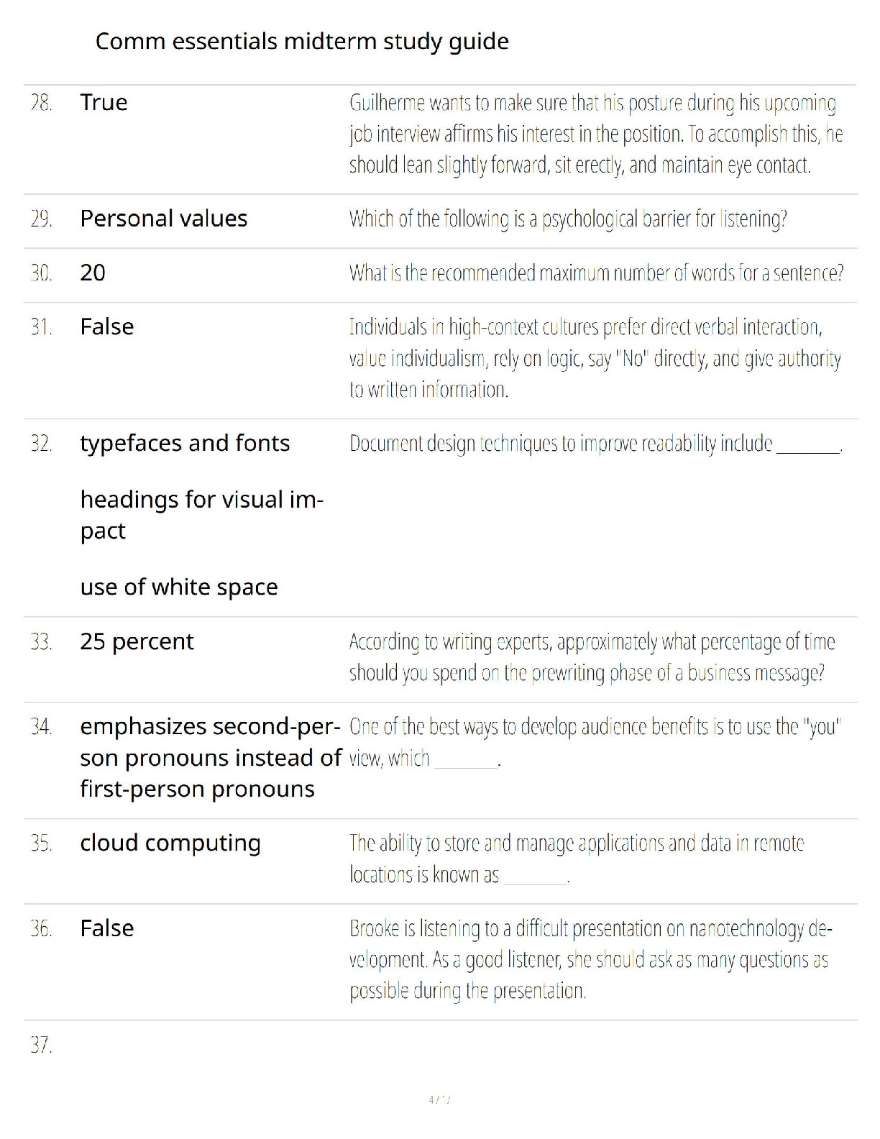This screenshot has width=880, height=1139.
Task: Click 'headings for visual impact' text
Action: tap(202, 515)
